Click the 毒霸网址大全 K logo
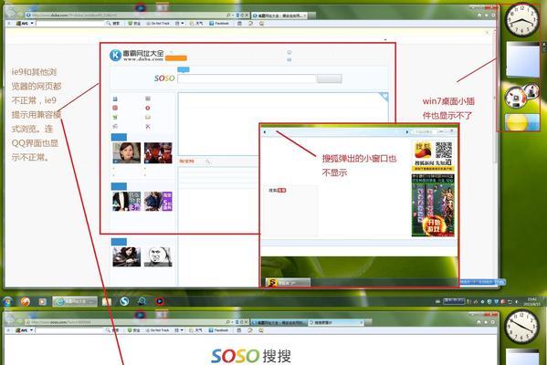547x365 pixels. pyautogui.click(x=115, y=55)
